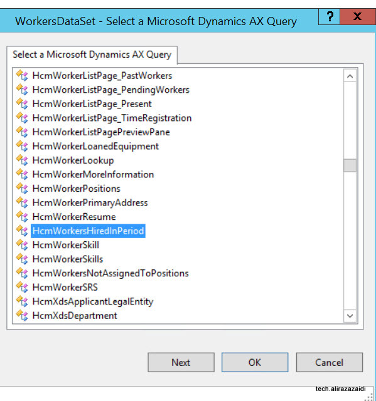Select the HcmWorkerSkill query
Screen dimensions: 376x401
66,245
